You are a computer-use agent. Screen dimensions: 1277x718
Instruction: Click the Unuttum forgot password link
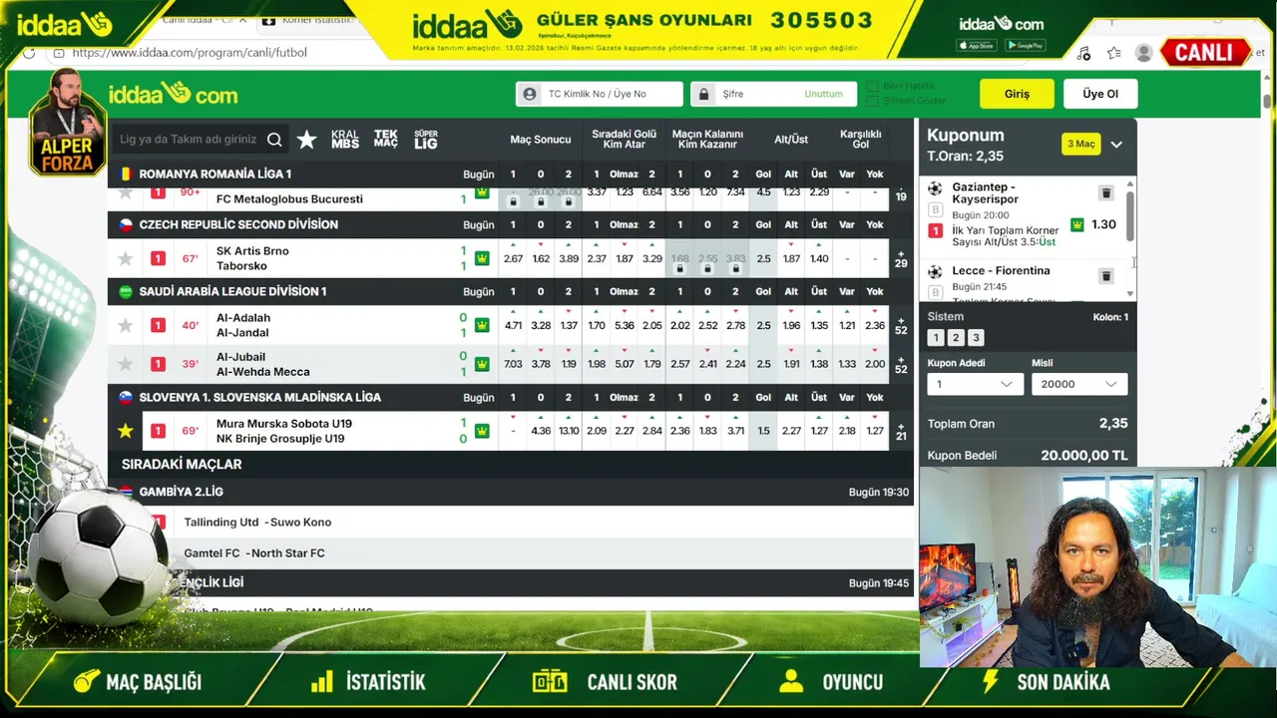pyautogui.click(x=823, y=94)
